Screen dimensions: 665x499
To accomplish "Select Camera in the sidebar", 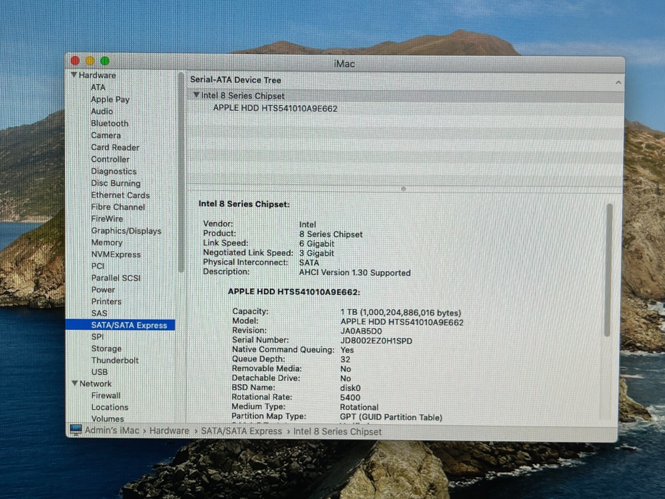I will 106,135.
